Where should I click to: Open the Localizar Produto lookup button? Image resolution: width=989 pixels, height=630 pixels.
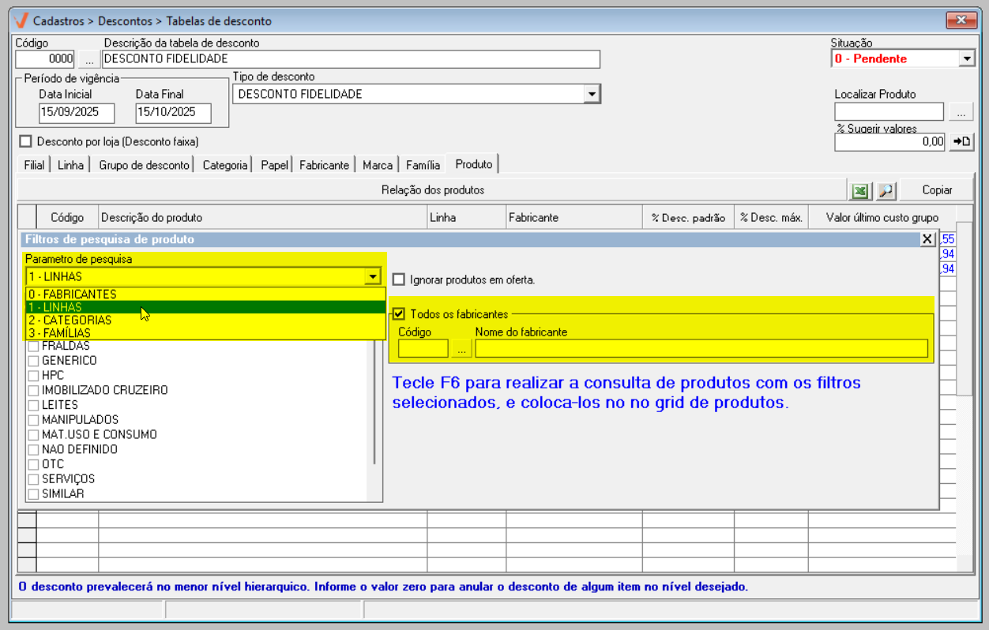point(961,112)
